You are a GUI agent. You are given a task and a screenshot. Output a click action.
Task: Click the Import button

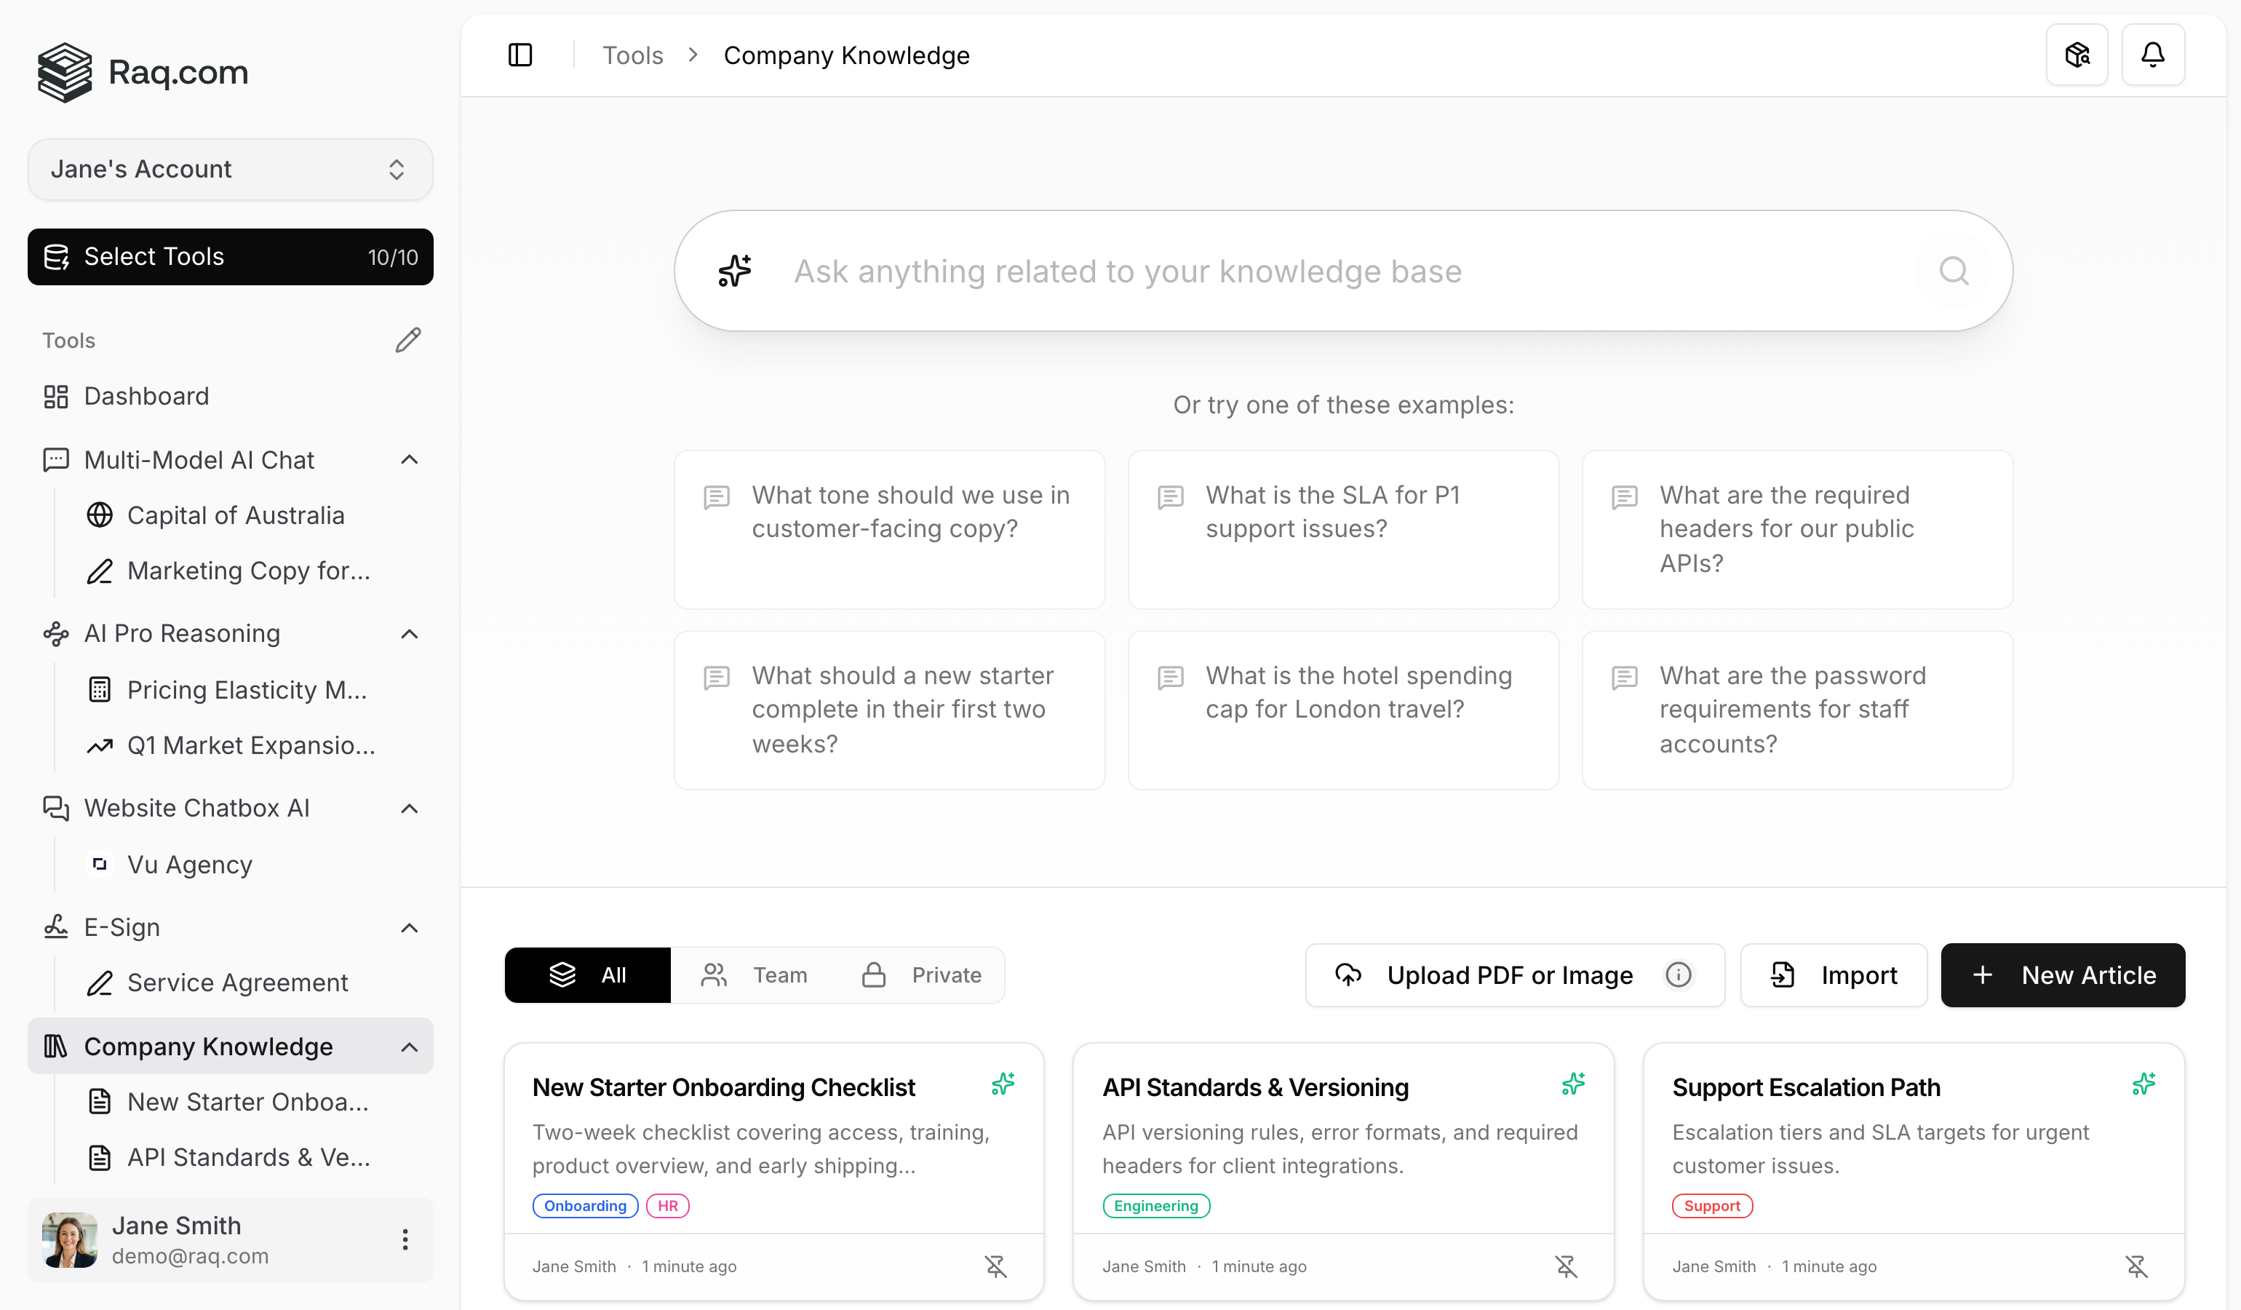[x=1834, y=974]
